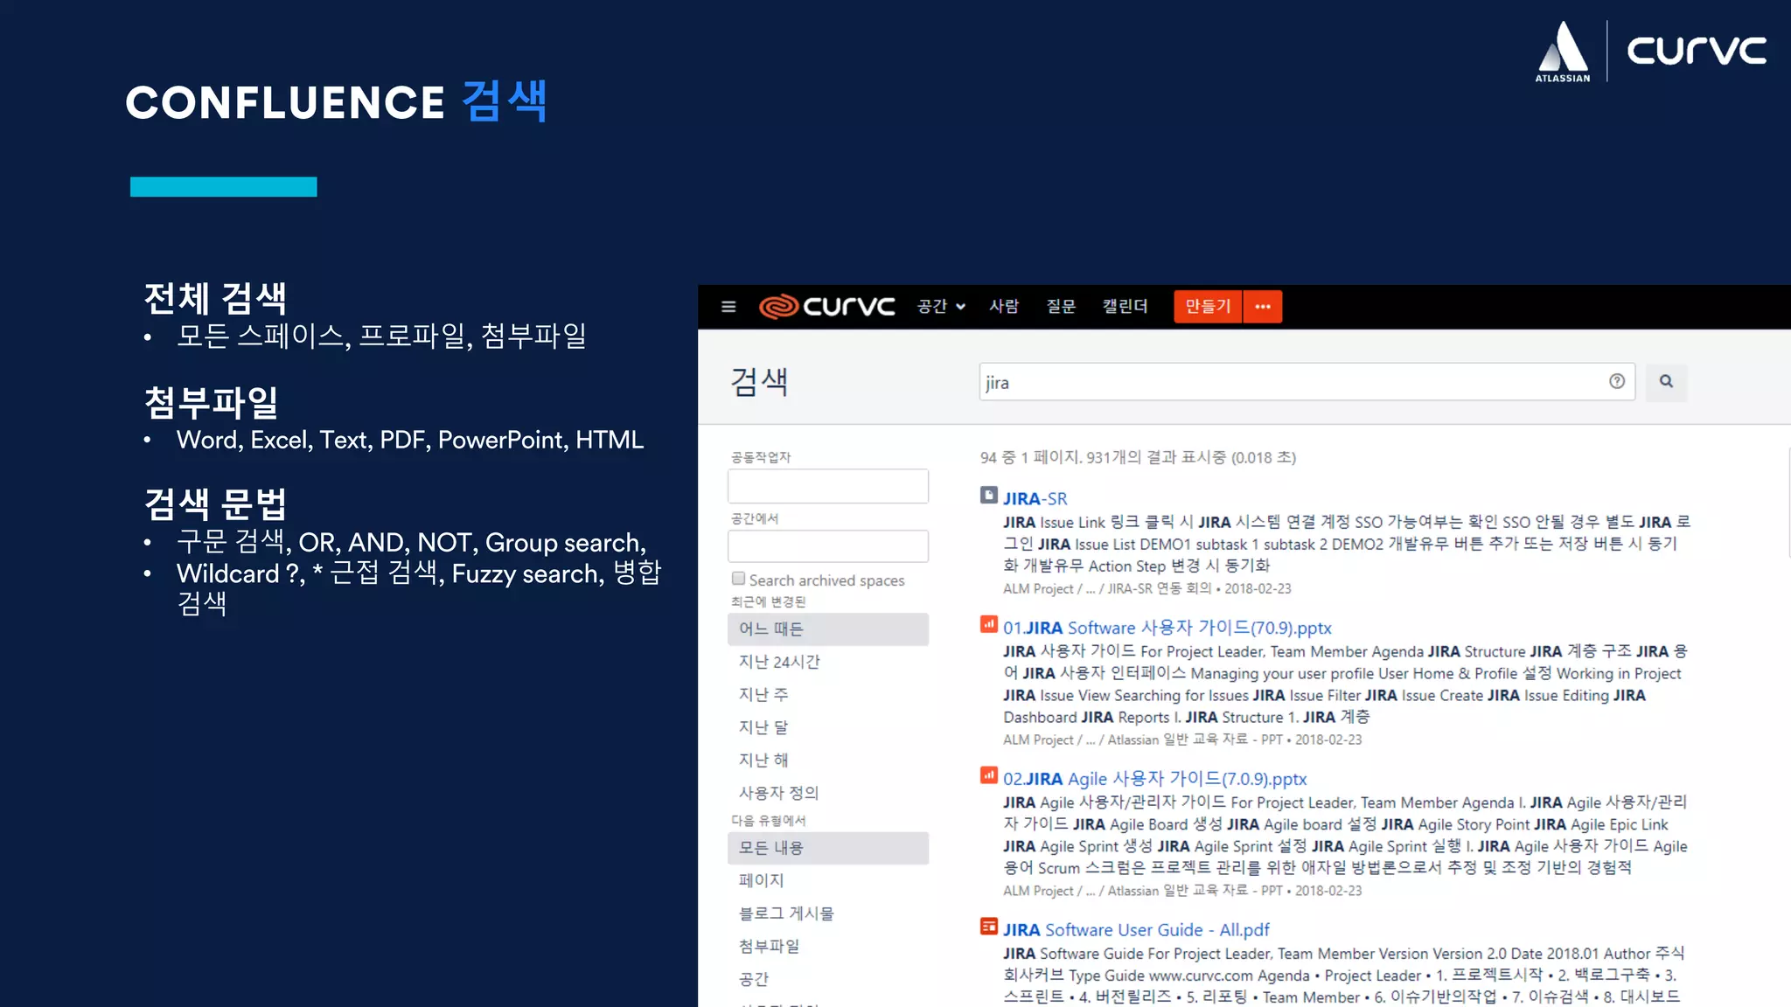Open the 질문 menu item
Image resolution: width=1791 pixels, height=1007 pixels.
point(1061,307)
